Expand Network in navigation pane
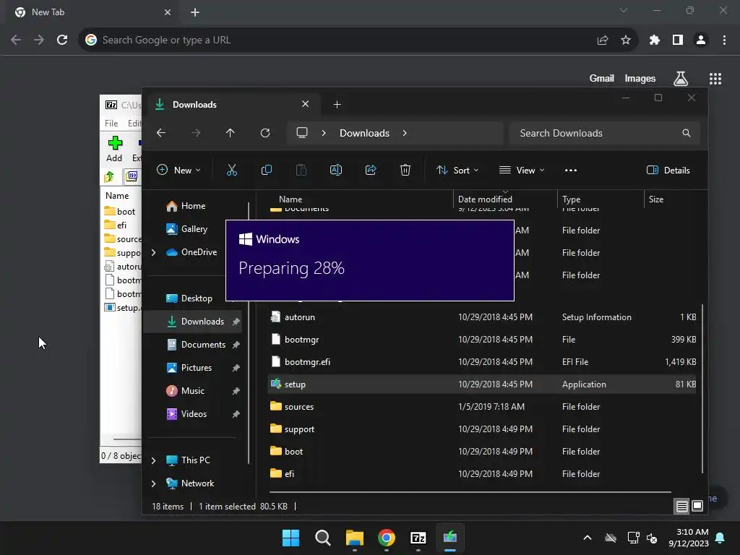 tap(153, 483)
